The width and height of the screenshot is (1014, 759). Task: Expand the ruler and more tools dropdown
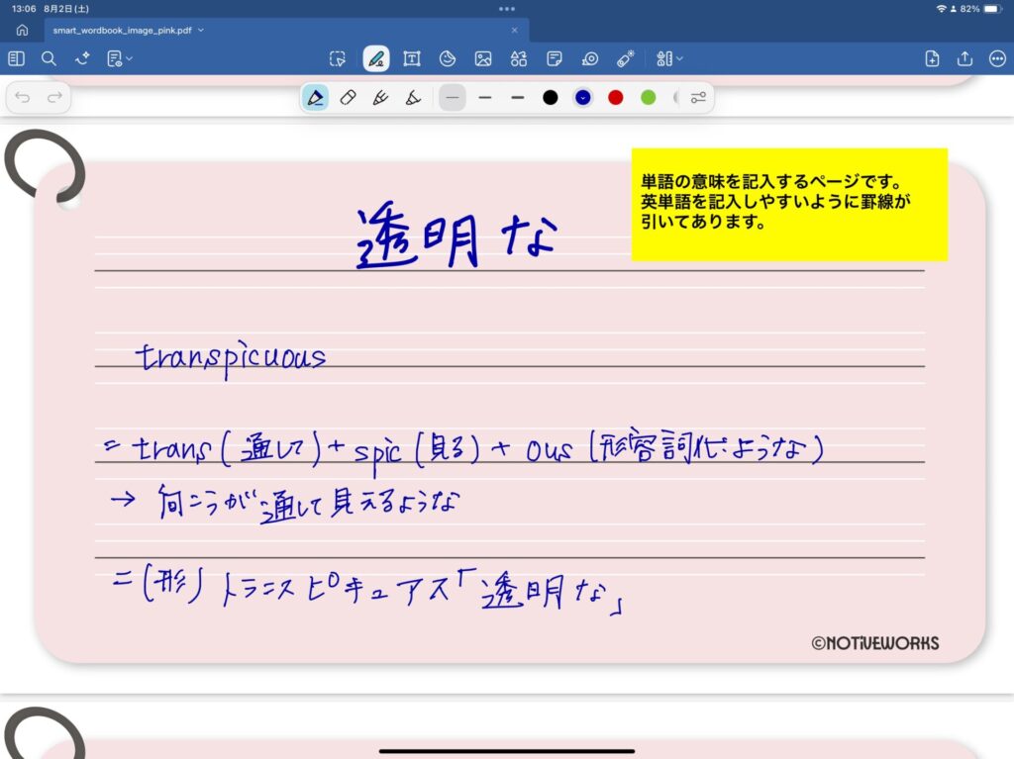click(x=668, y=58)
